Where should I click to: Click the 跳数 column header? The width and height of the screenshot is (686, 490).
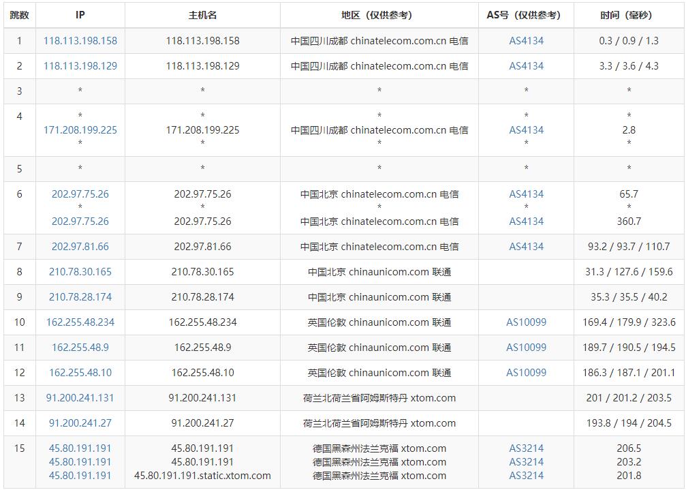(19, 15)
